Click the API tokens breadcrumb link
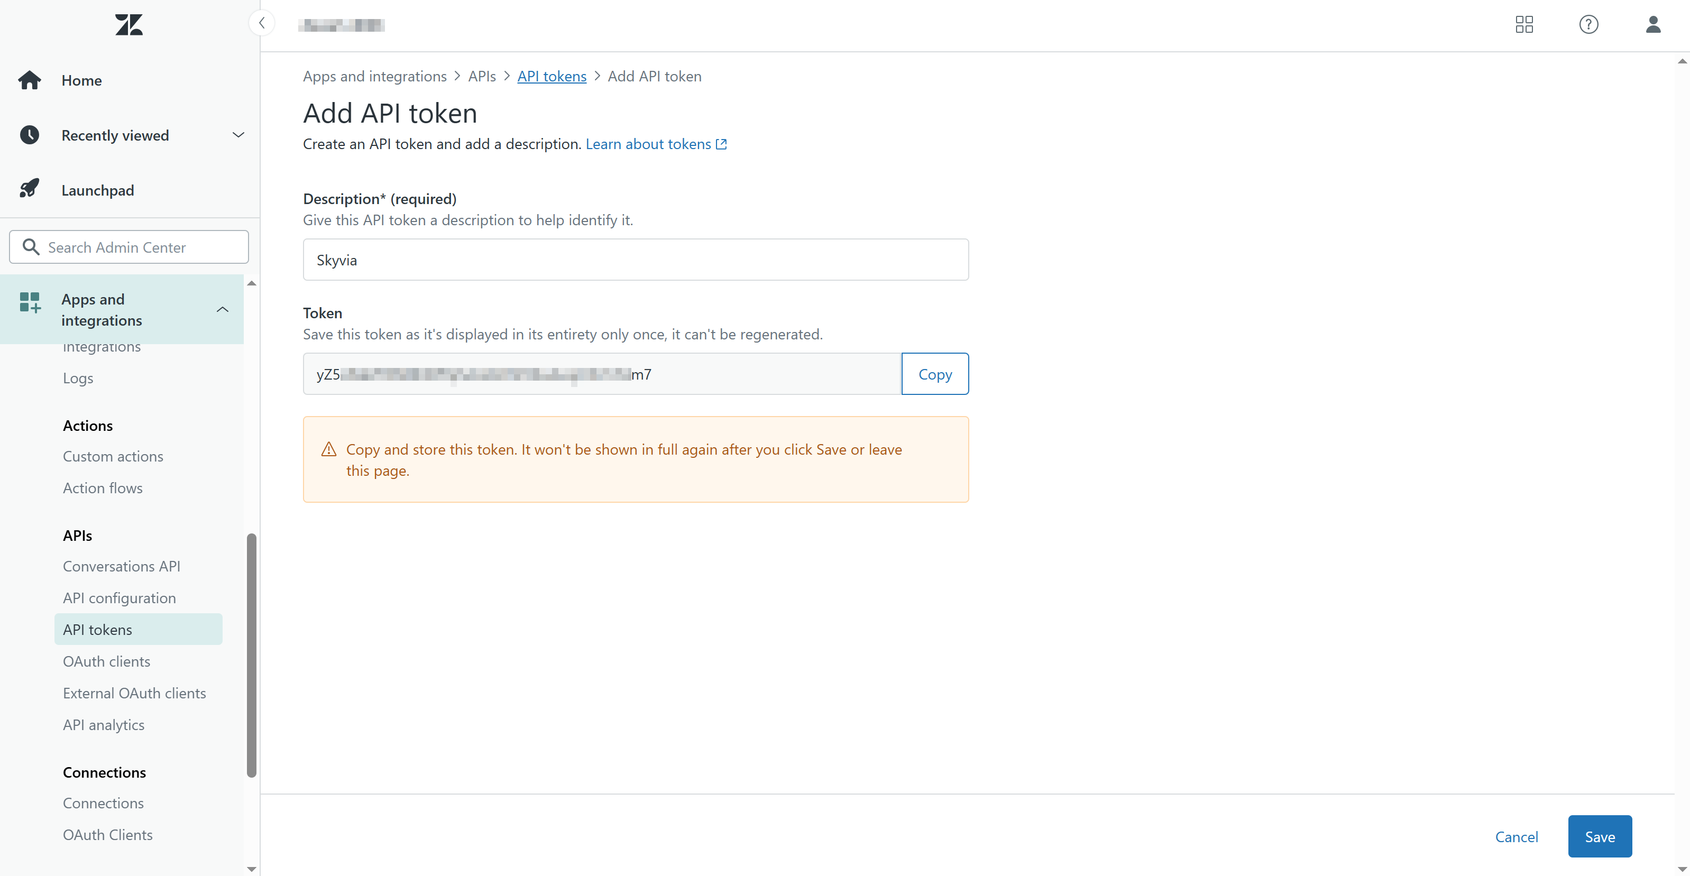The width and height of the screenshot is (1690, 876). click(x=552, y=76)
